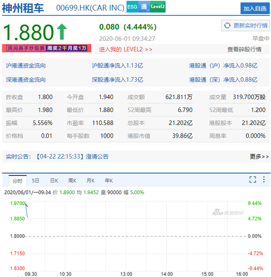Refresh quotes via 更新实时行情 button

(245, 26)
